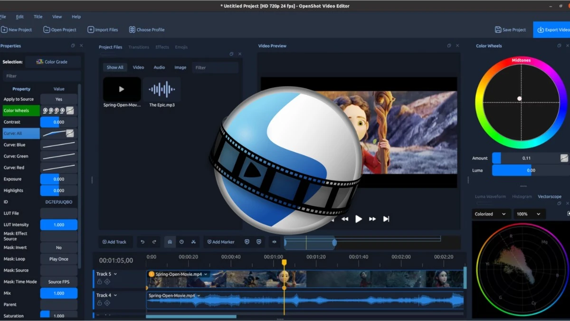Click the keyframe diamond icon on Track 4

pyautogui.click(x=107, y=303)
